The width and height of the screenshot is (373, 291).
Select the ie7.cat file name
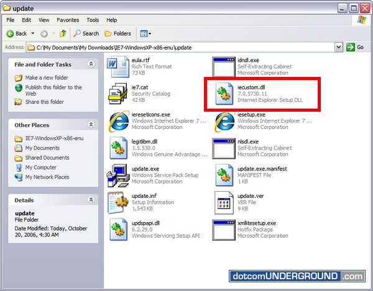pos(140,87)
